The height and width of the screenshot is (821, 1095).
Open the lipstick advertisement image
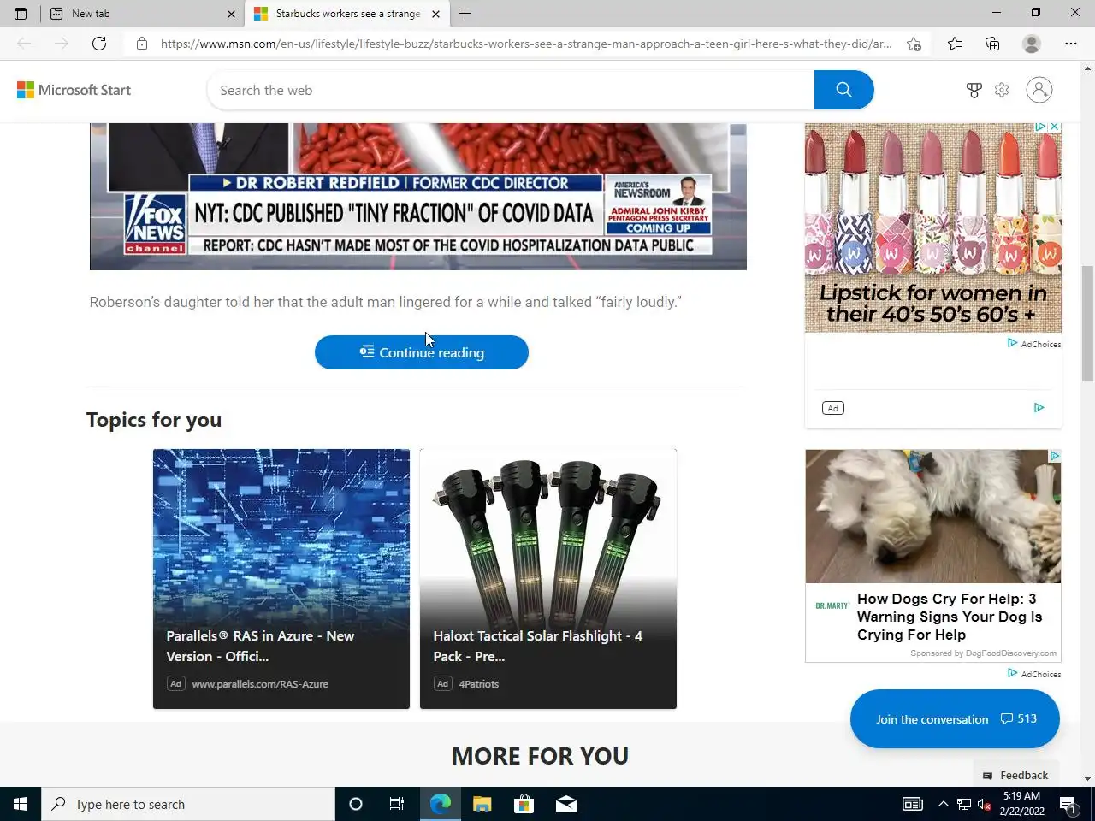point(933,227)
